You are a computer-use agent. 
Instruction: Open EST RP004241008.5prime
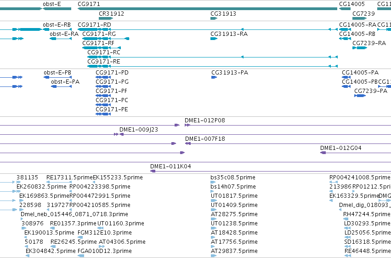[334, 182]
